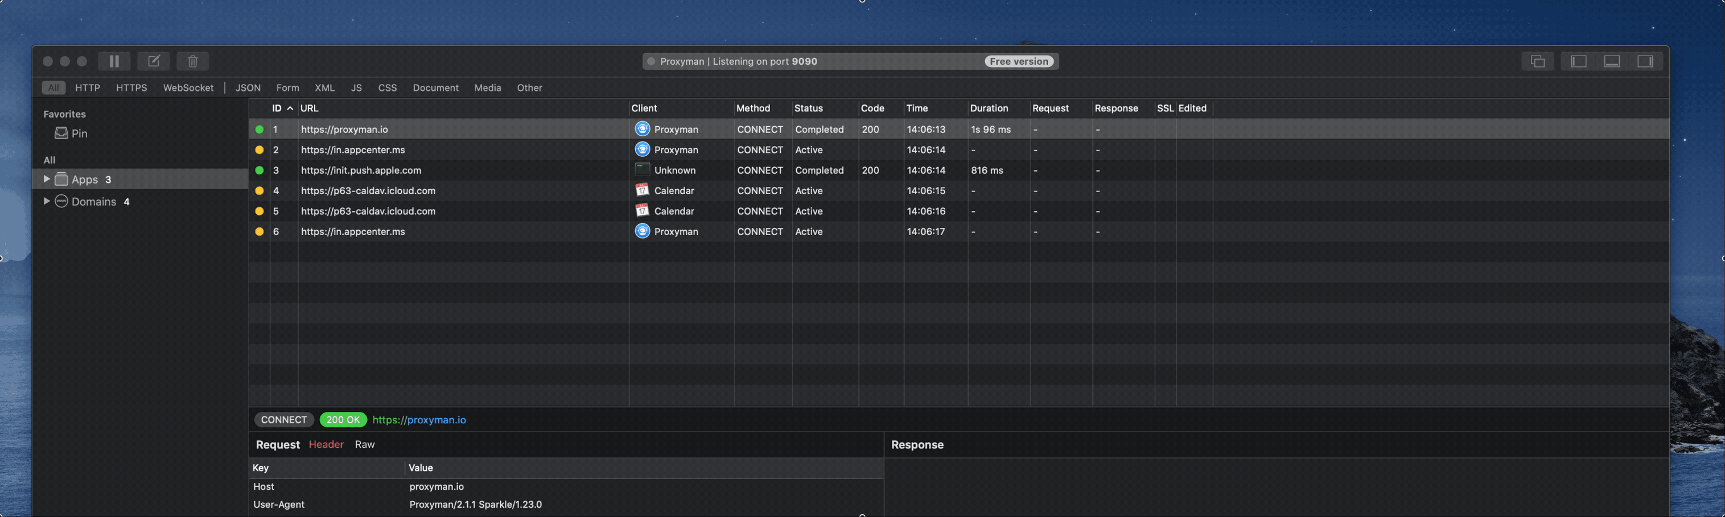This screenshot has width=1725, height=517.
Task: Filter by HTTPS protocol
Action: click(131, 87)
